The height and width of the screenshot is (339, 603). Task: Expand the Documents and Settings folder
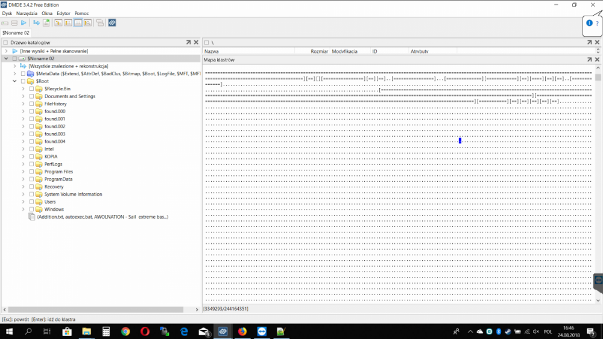tap(23, 96)
